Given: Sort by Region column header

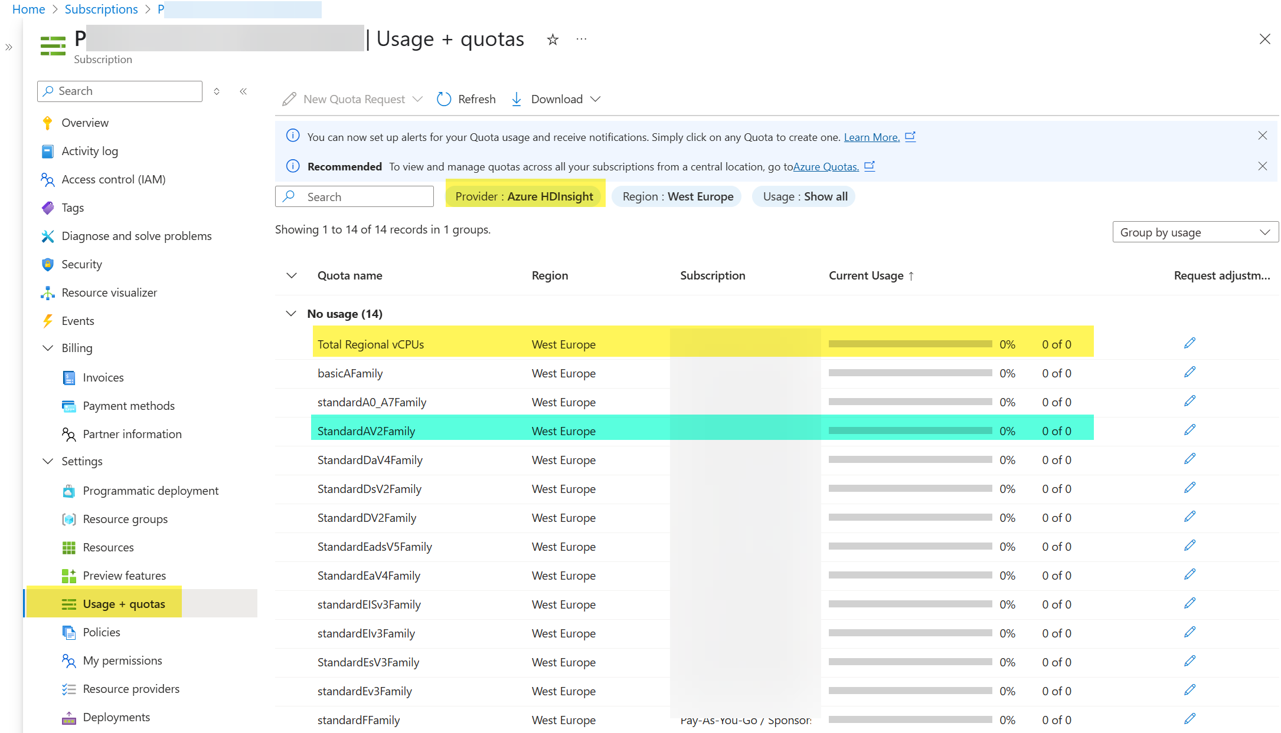Looking at the screenshot, I should pyautogui.click(x=550, y=275).
